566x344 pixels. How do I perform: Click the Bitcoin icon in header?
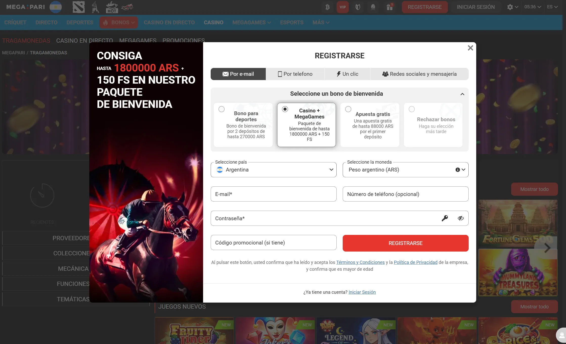coord(327,7)
